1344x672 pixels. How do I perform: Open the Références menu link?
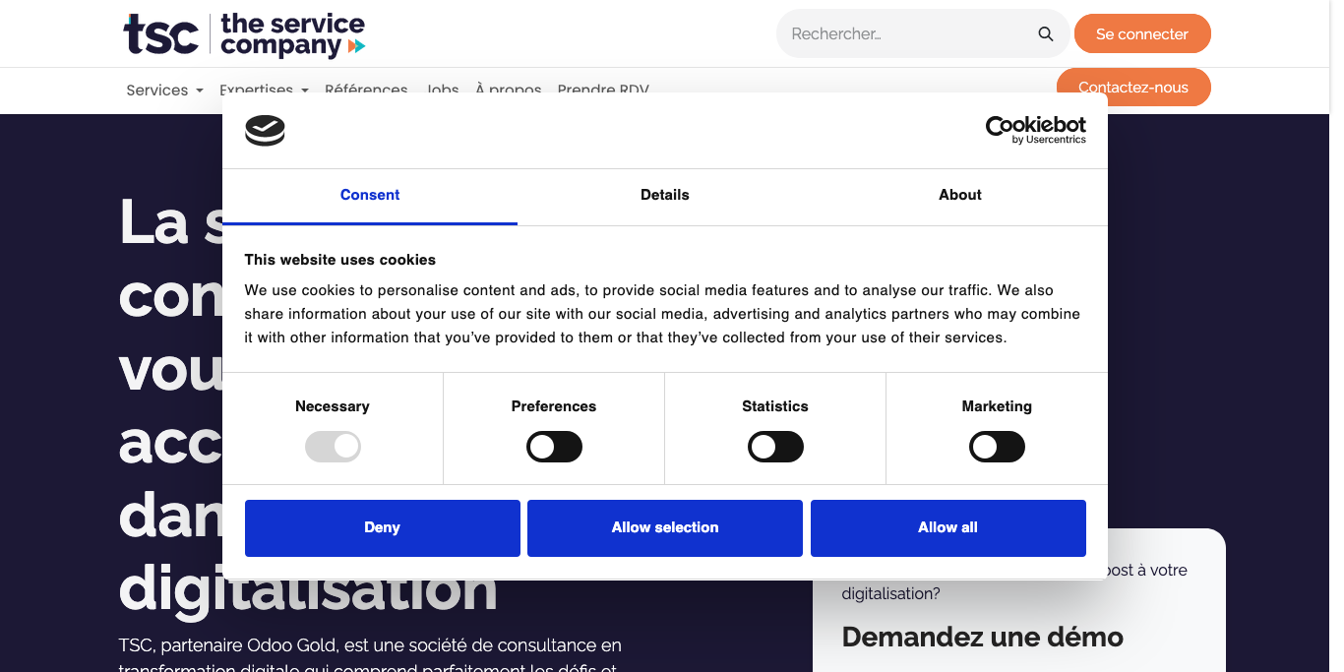(366, 89)
